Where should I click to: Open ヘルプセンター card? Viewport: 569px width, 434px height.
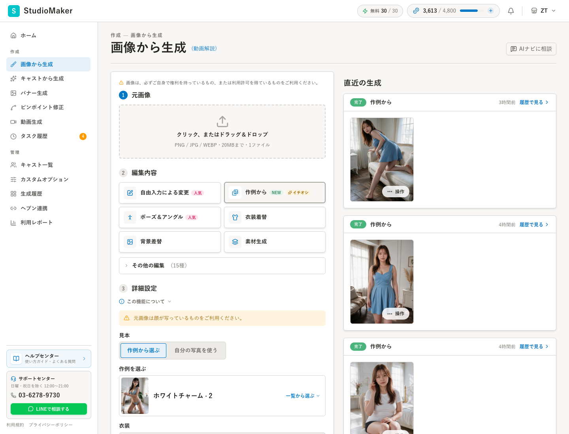49,359
